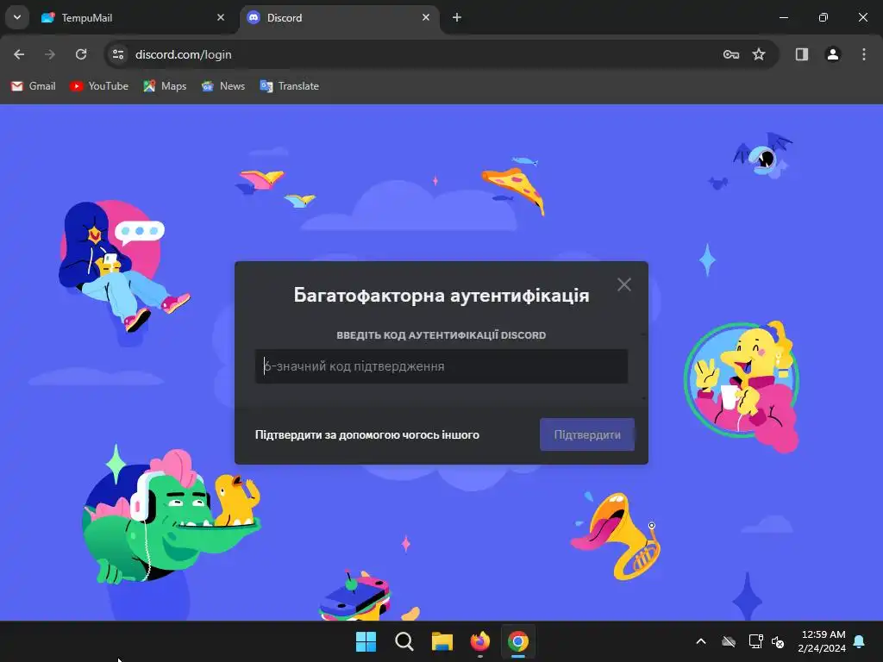This screenshot has width=883, height=662.
Task: Click the muted volume tray icon
Action: (x=778, y=641)
